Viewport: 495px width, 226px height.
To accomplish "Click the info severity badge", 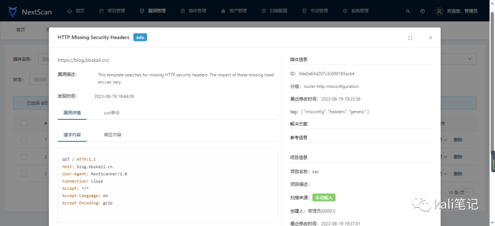I will [x=140, y=37].
